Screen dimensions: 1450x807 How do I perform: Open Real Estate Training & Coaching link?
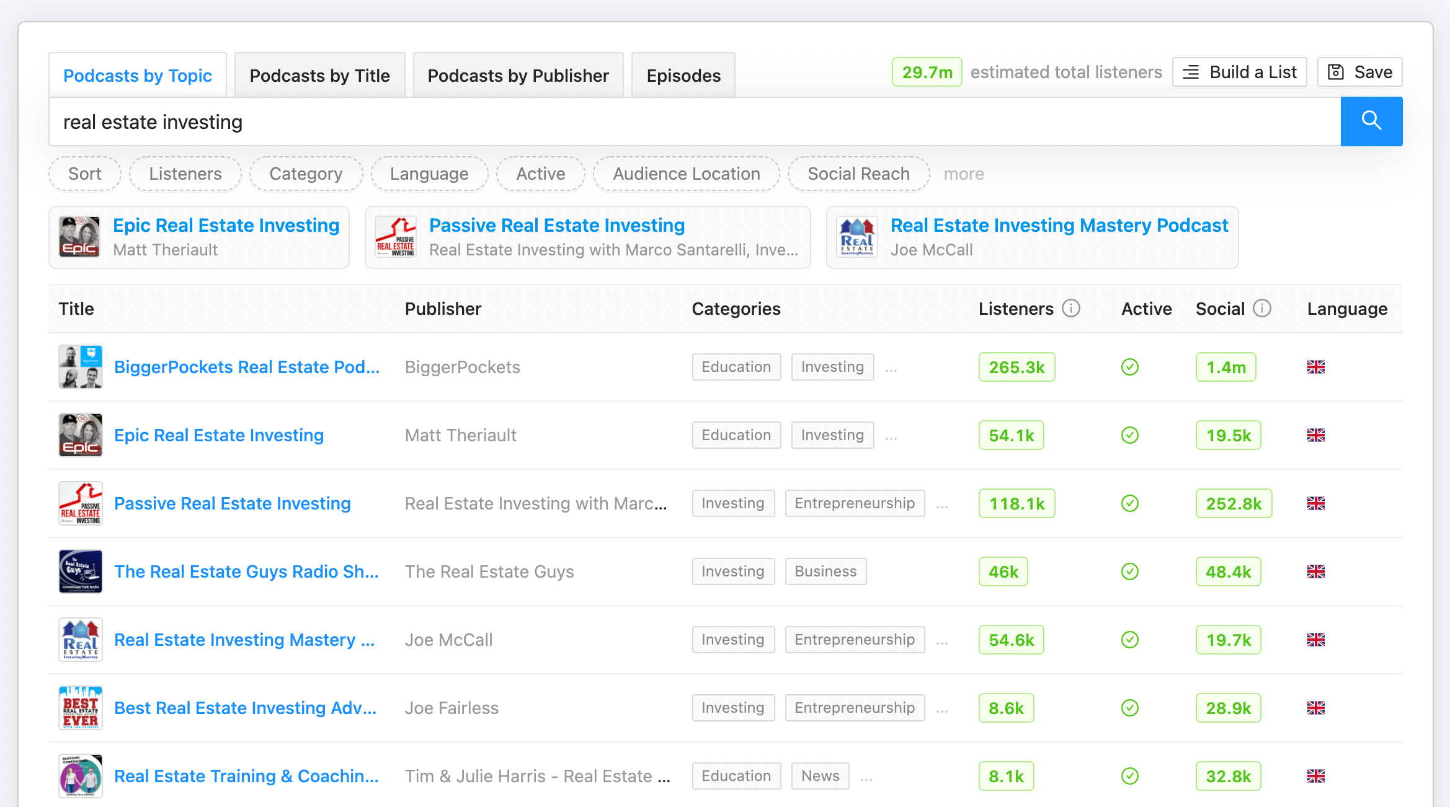(246, 776)
